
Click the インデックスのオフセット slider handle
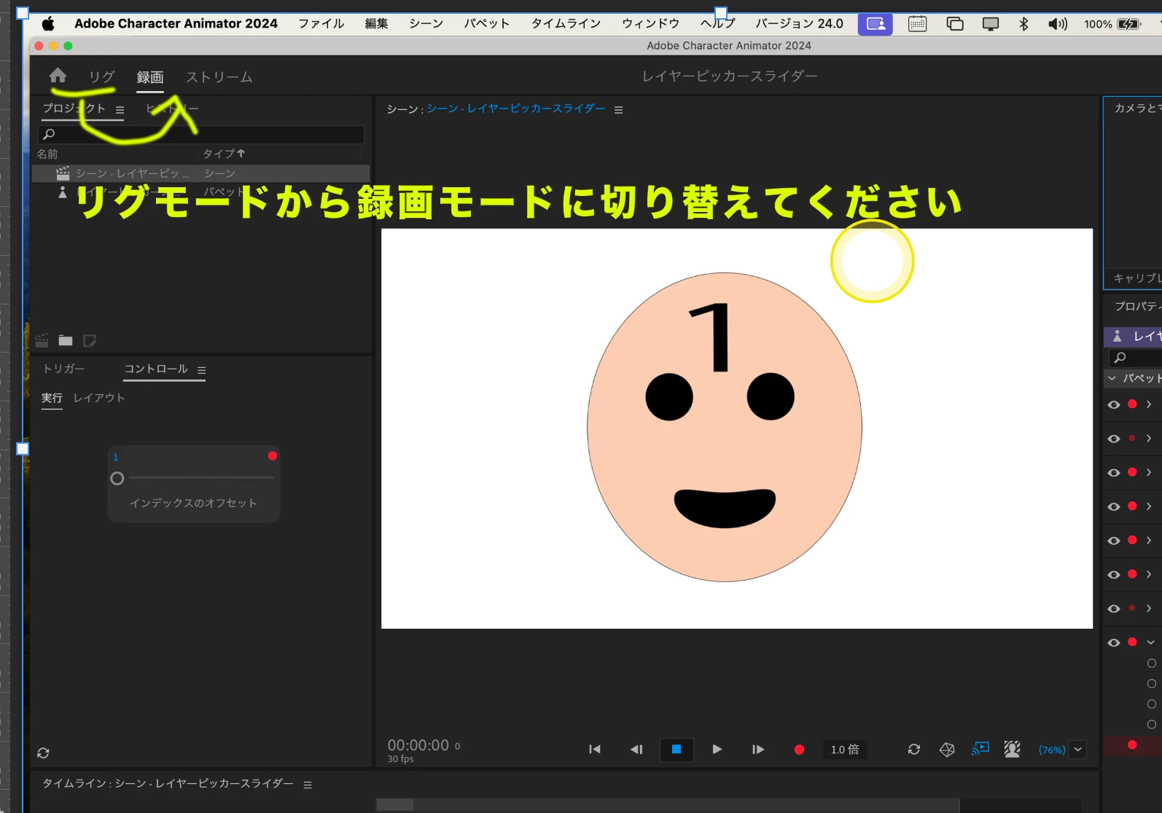coord(117,479)
